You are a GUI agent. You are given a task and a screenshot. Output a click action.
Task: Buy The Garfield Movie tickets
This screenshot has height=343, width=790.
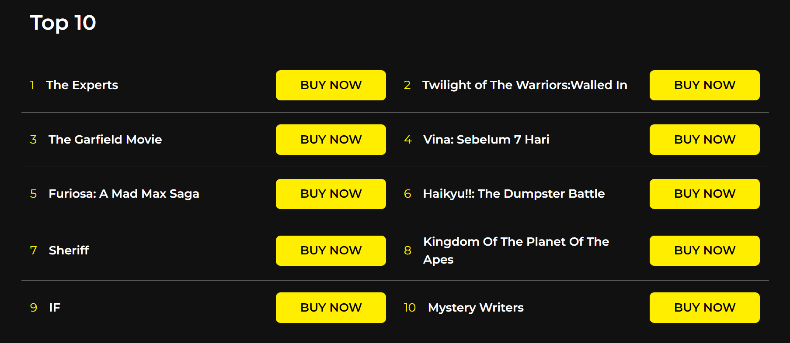[x=331, y=140]
